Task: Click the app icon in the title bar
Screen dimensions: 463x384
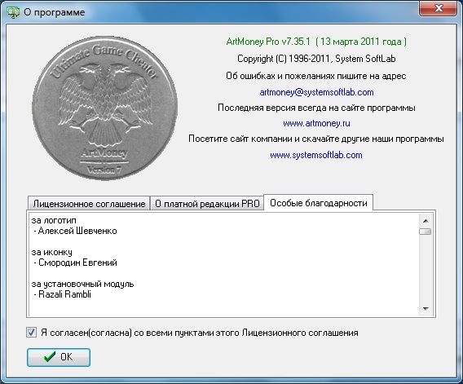Action: 13,12
